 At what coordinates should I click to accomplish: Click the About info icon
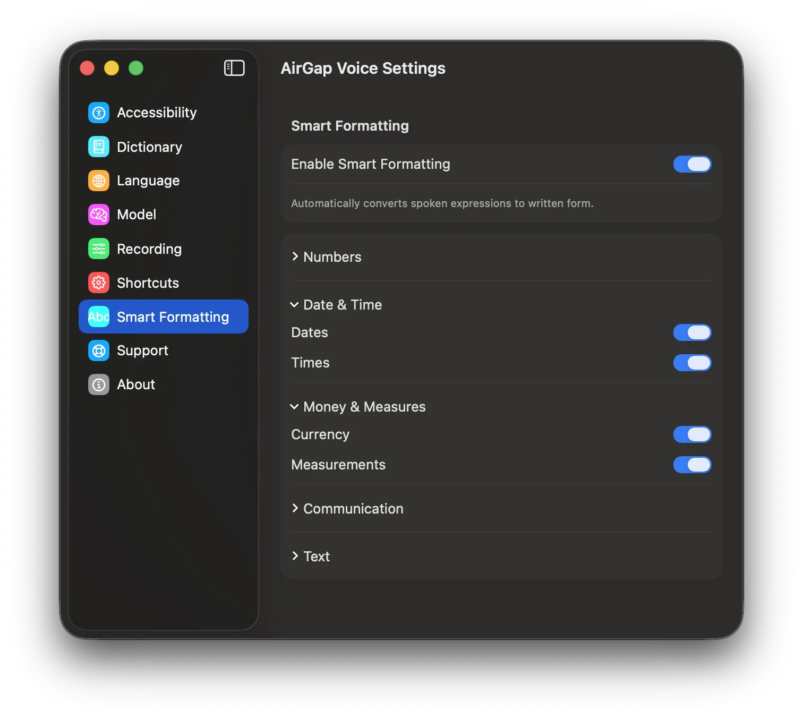click(99, 384)
